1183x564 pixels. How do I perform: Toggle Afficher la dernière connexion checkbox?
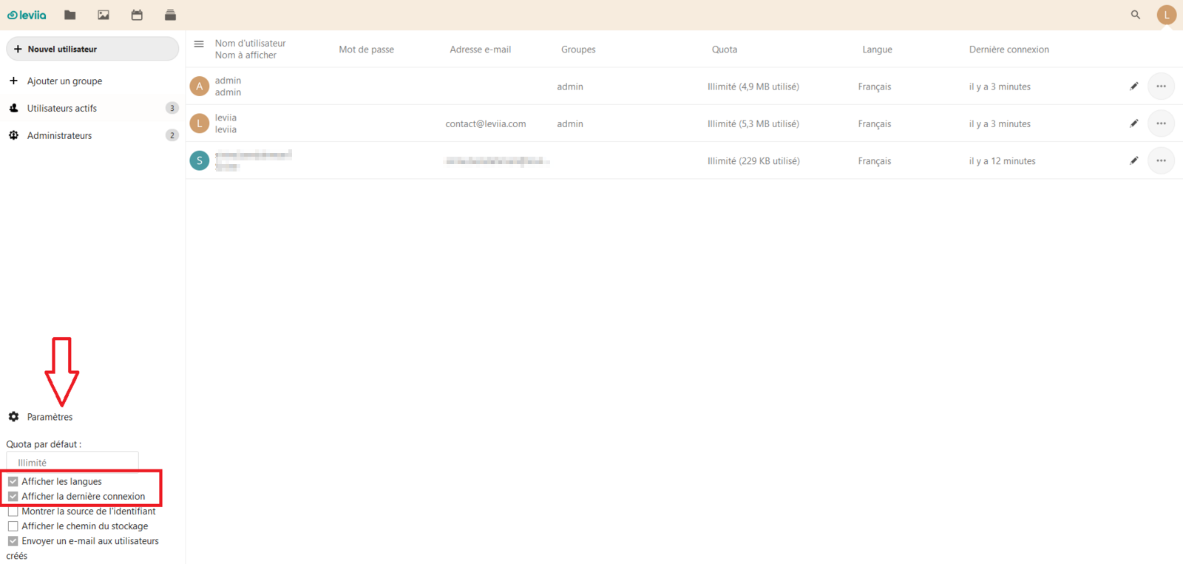[13, 497]
